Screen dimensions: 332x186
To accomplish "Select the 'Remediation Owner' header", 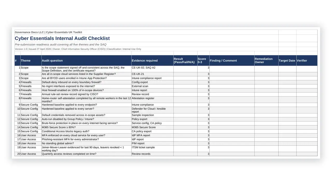I will (266, 61).
